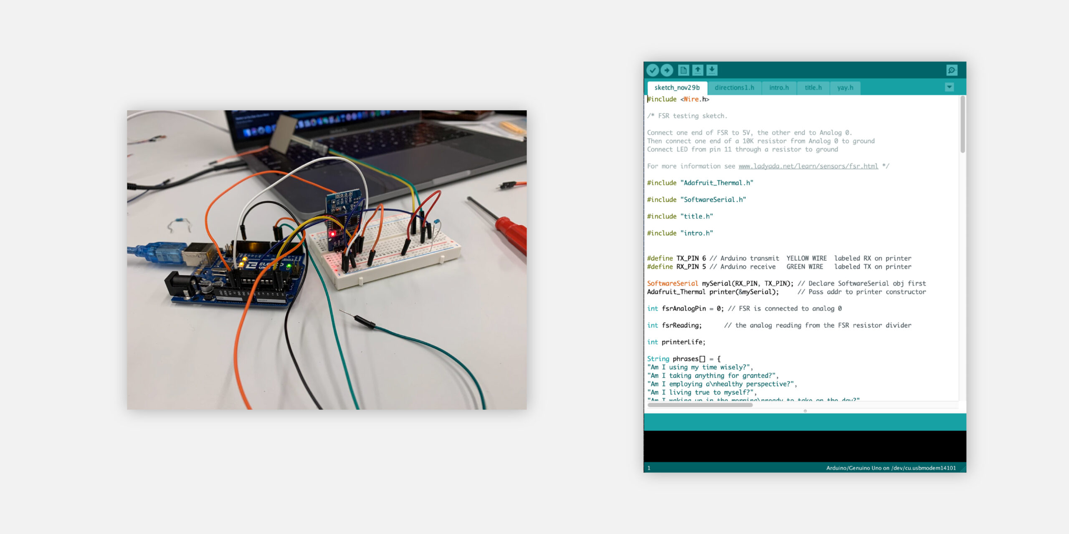This screenshot has height=534, width=1069.
Task: Create a New sketch with page icon
Action: click(684, 70)
